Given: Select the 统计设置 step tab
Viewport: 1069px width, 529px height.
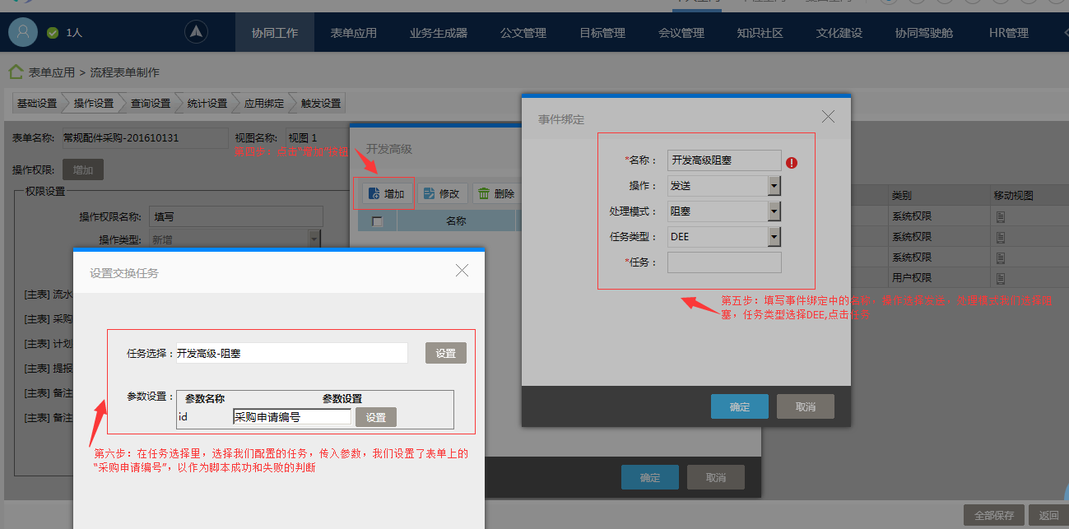Looking at the screenshot, I should 207,103.
